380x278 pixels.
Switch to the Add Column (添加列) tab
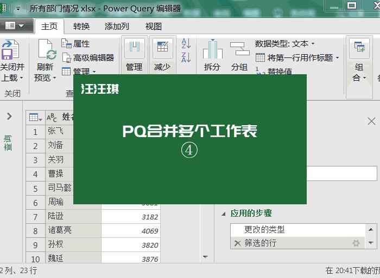pyautogui.click(x=117, y=26)
